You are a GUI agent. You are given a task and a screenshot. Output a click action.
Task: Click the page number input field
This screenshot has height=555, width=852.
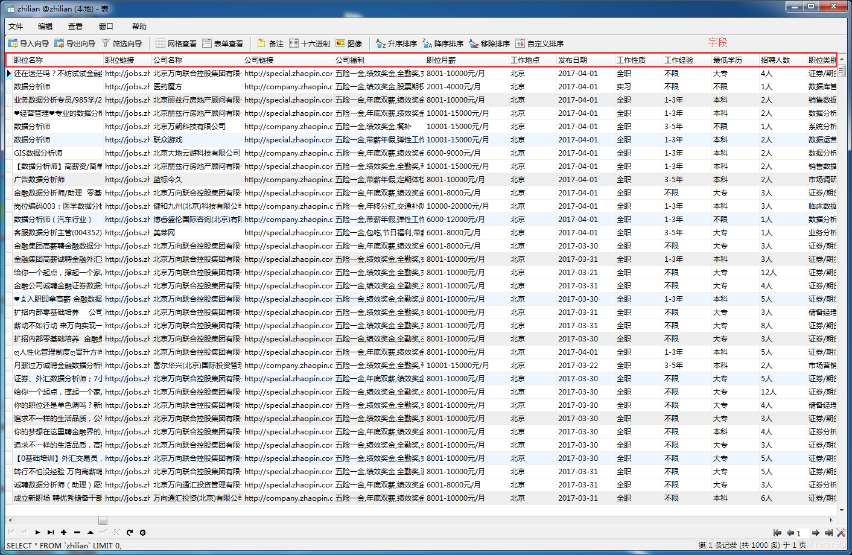click(x=802, y=533)
